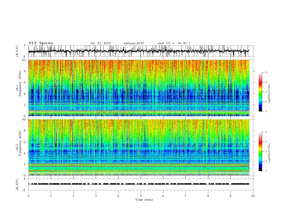Click inside the ch.1 spectrogram panel
Viewport: 285px width, 220px height.
139,88
